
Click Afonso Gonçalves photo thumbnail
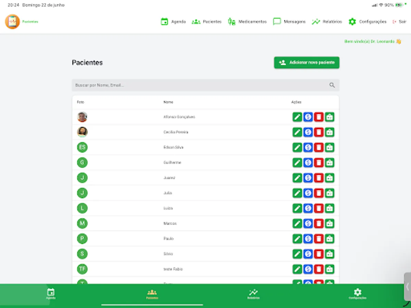pos(82,117)
